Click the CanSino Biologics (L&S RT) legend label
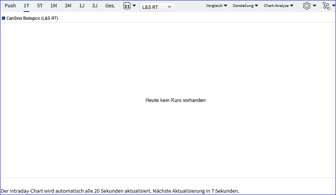 (x=32, y=19)
